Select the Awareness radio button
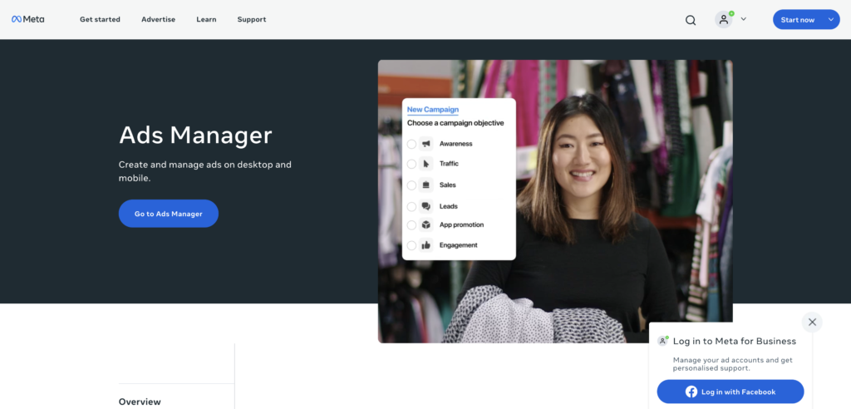This screenshot has width=851, height=409. pos(411,144)
